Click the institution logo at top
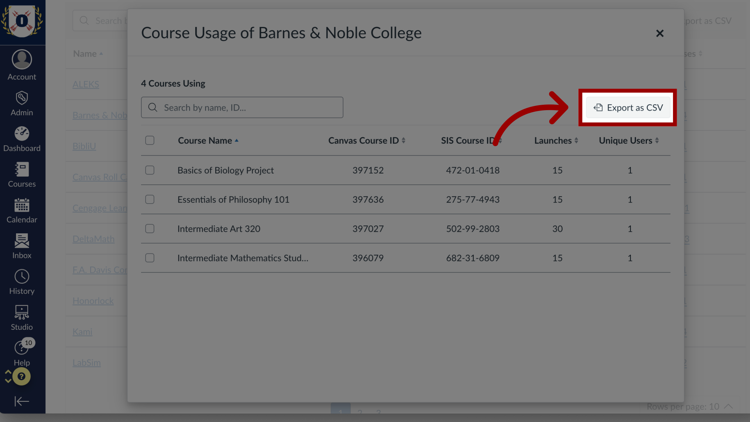The image size is (750, 422). [22, 21]
